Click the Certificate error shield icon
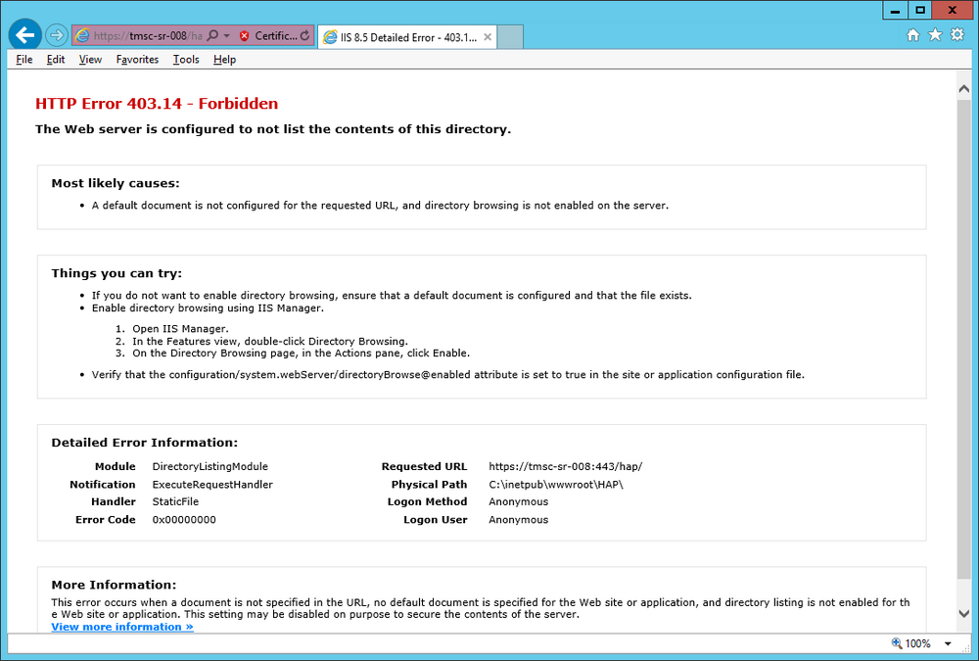Screen dimensions: 979x661 (244, 35)
